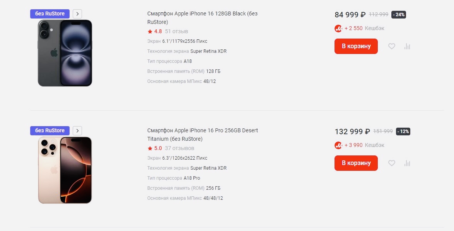This screenshot has width=454, height=231.
Task: Click red star rating 5.0
Action: [x=150, y=148]
